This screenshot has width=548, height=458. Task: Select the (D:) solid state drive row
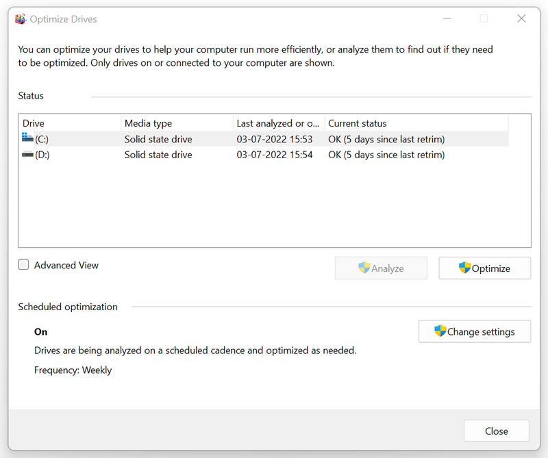pos(264,155)
